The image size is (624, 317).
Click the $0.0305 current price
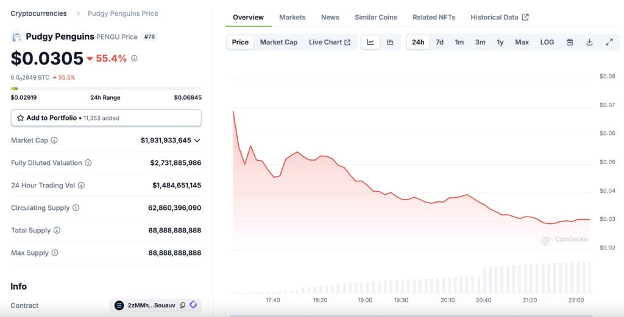pos(47,58)
